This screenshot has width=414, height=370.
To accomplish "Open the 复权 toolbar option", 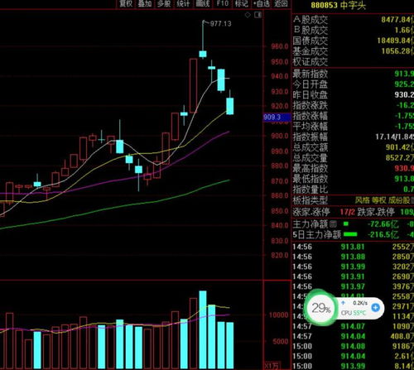I will (126, 3).
